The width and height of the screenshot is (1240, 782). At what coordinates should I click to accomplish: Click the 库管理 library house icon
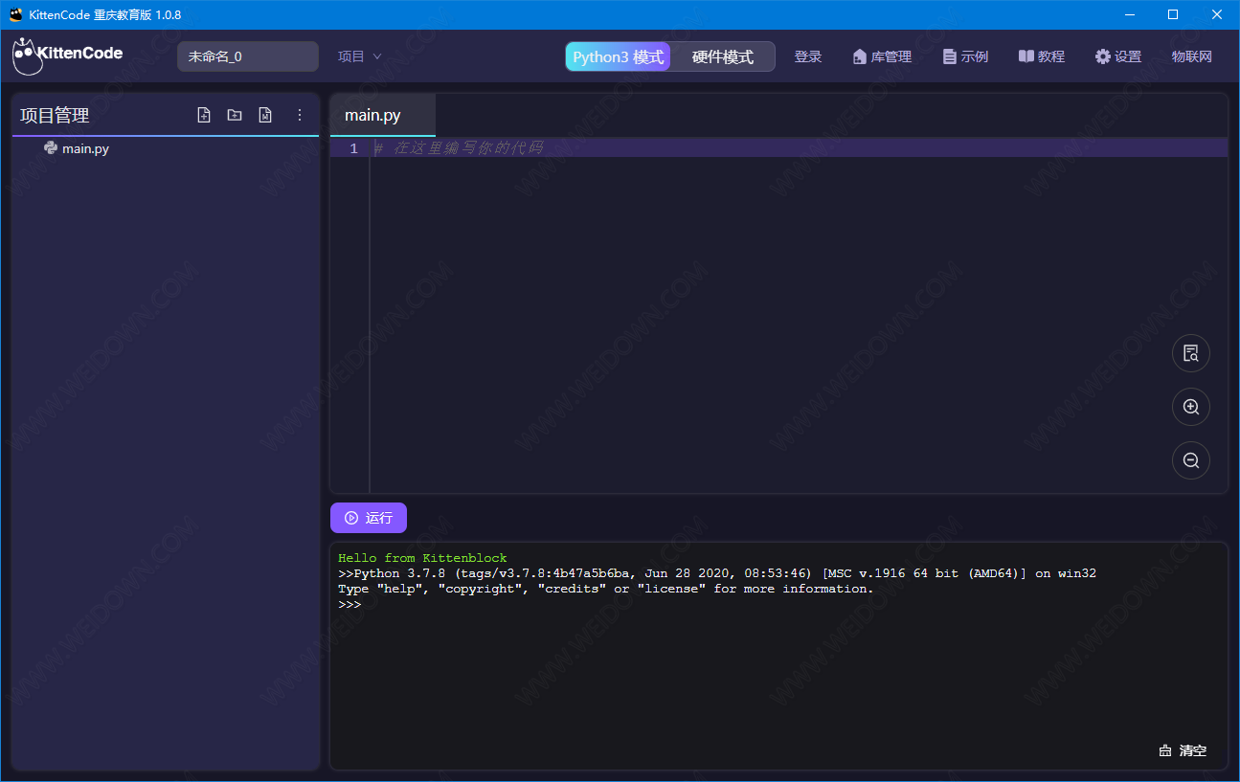859,56
